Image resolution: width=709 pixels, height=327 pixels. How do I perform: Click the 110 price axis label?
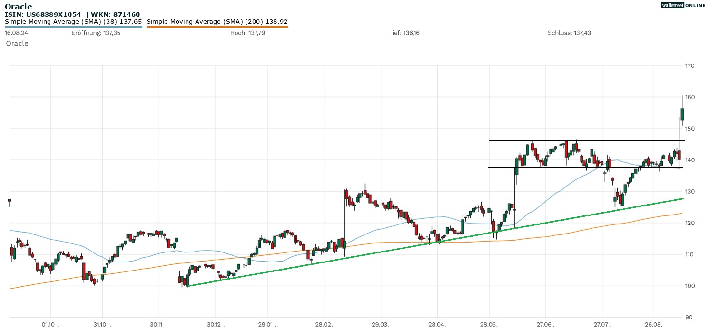coord(690,254)
